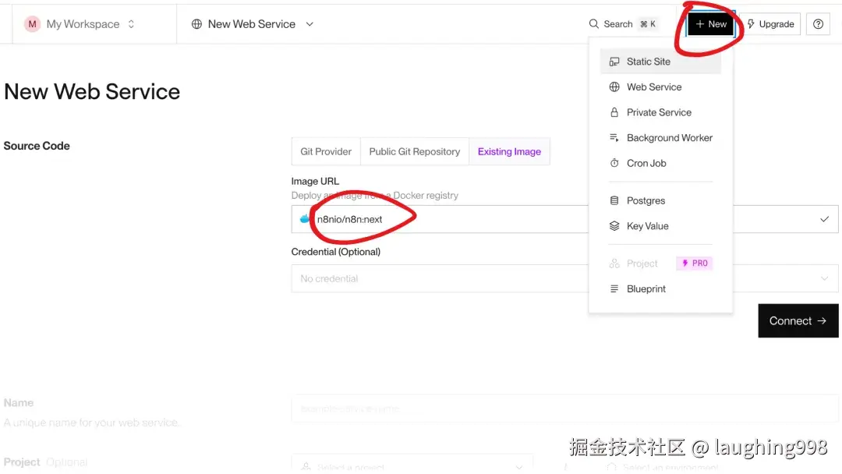Image resolution: width=842 pixels, height=474 pixels.
Task: Click the "Source Code" section label
Action: pos(37,146)
